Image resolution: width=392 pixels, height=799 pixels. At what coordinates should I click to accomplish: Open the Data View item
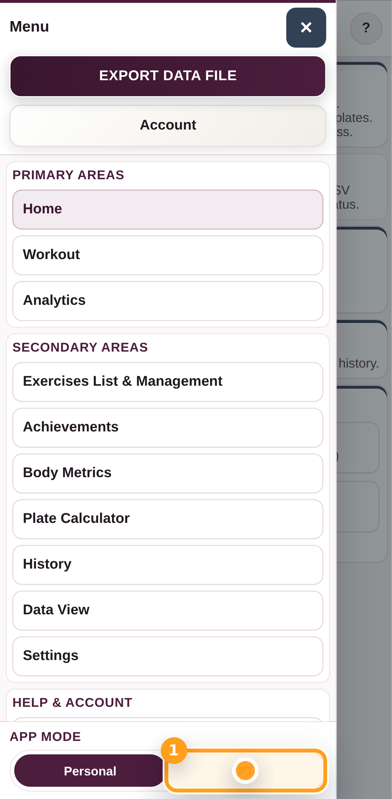(168, 610)
